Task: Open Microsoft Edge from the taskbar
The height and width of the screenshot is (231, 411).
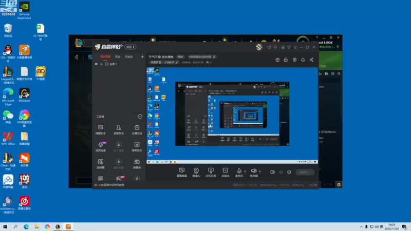Action: pos(26,227)
